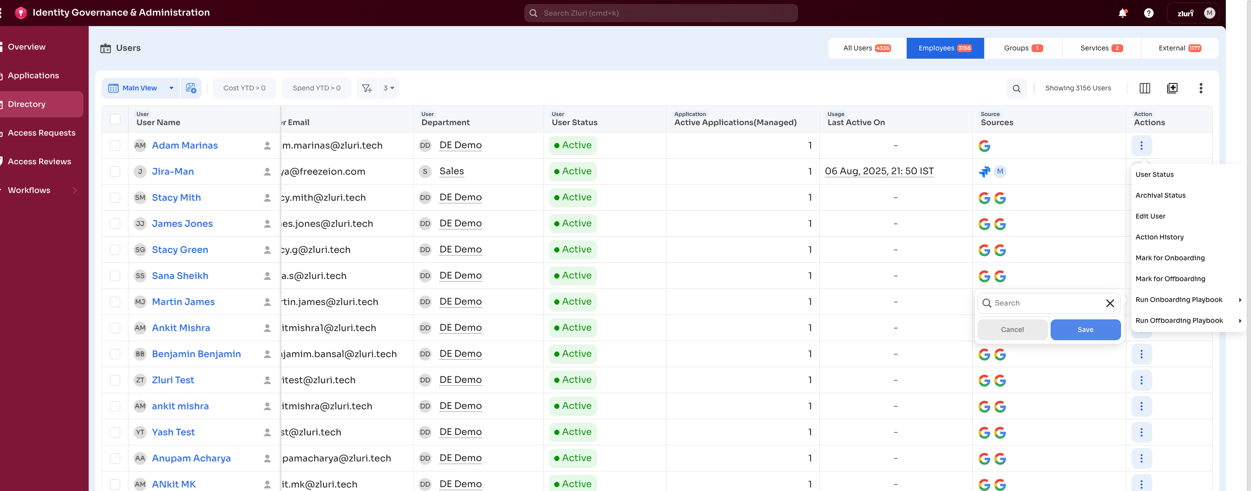The image size is (1251, 491).
Task: Open the add-filter funnel icon
Action: pos(367,88)
